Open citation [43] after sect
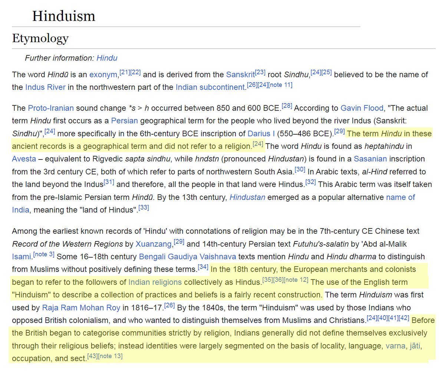This screenshot has height=375, width=445. pyautogui.click(x=93, y=356)
